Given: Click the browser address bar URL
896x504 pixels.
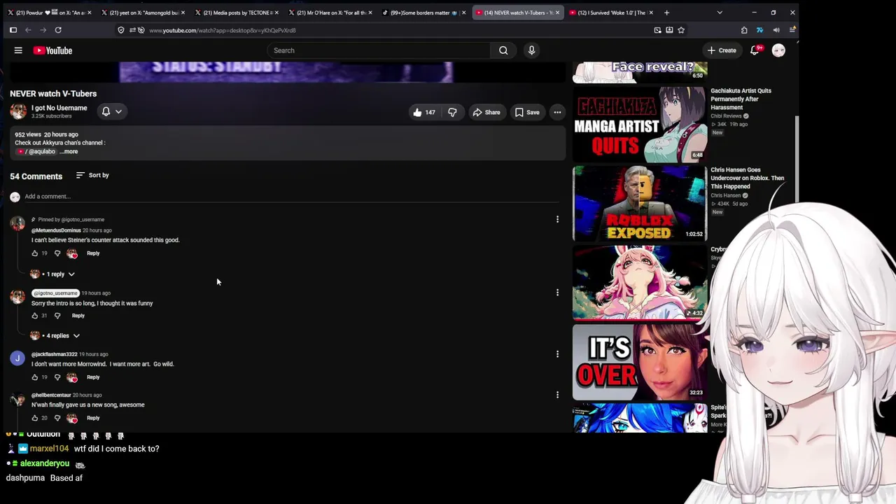Looking at the screenshot, I should pyautogui.click(x=223, y=30).
